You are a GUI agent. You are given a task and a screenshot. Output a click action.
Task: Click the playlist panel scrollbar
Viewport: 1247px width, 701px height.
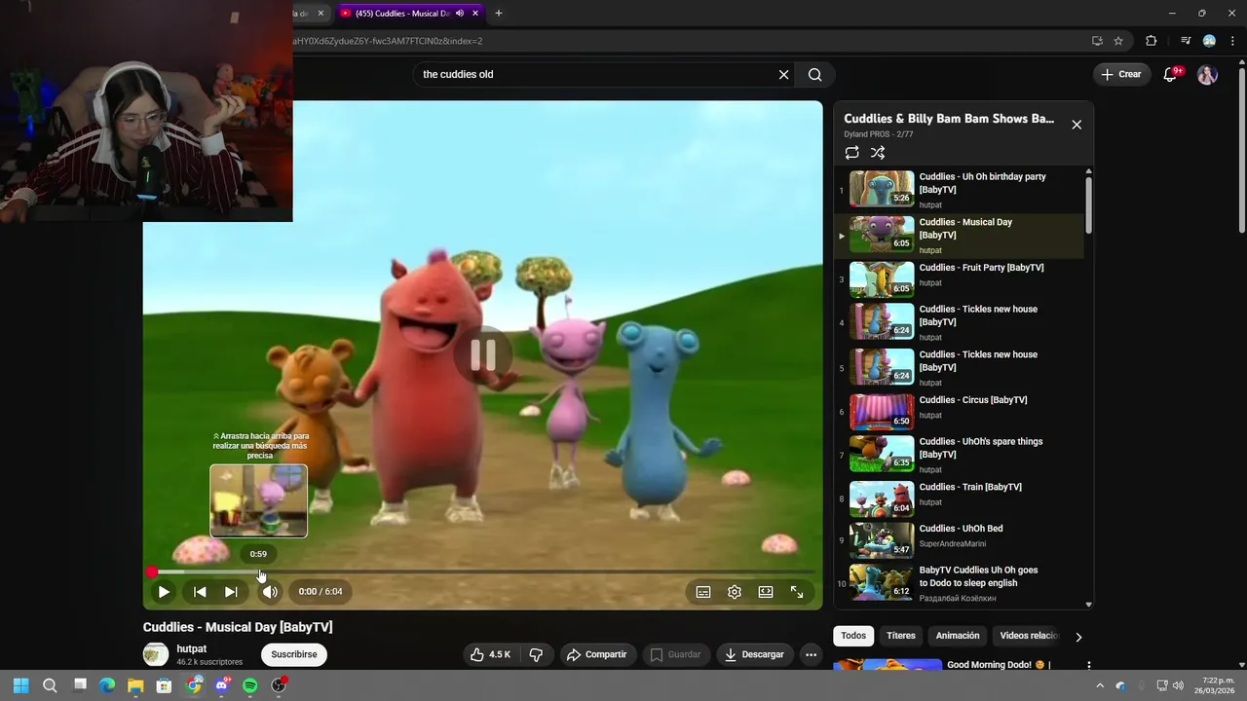[x=1088, y=204]
